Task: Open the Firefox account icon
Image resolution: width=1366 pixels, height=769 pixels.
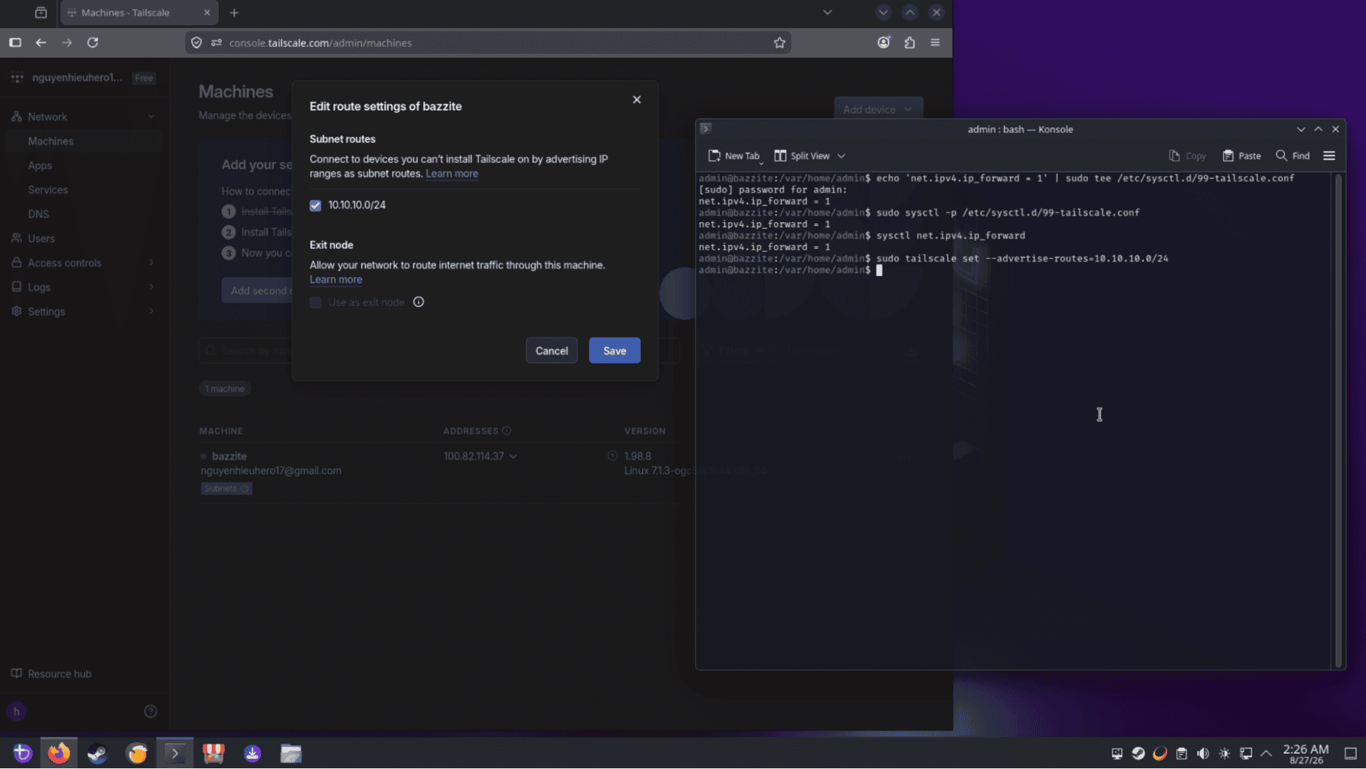Action: 884,42
